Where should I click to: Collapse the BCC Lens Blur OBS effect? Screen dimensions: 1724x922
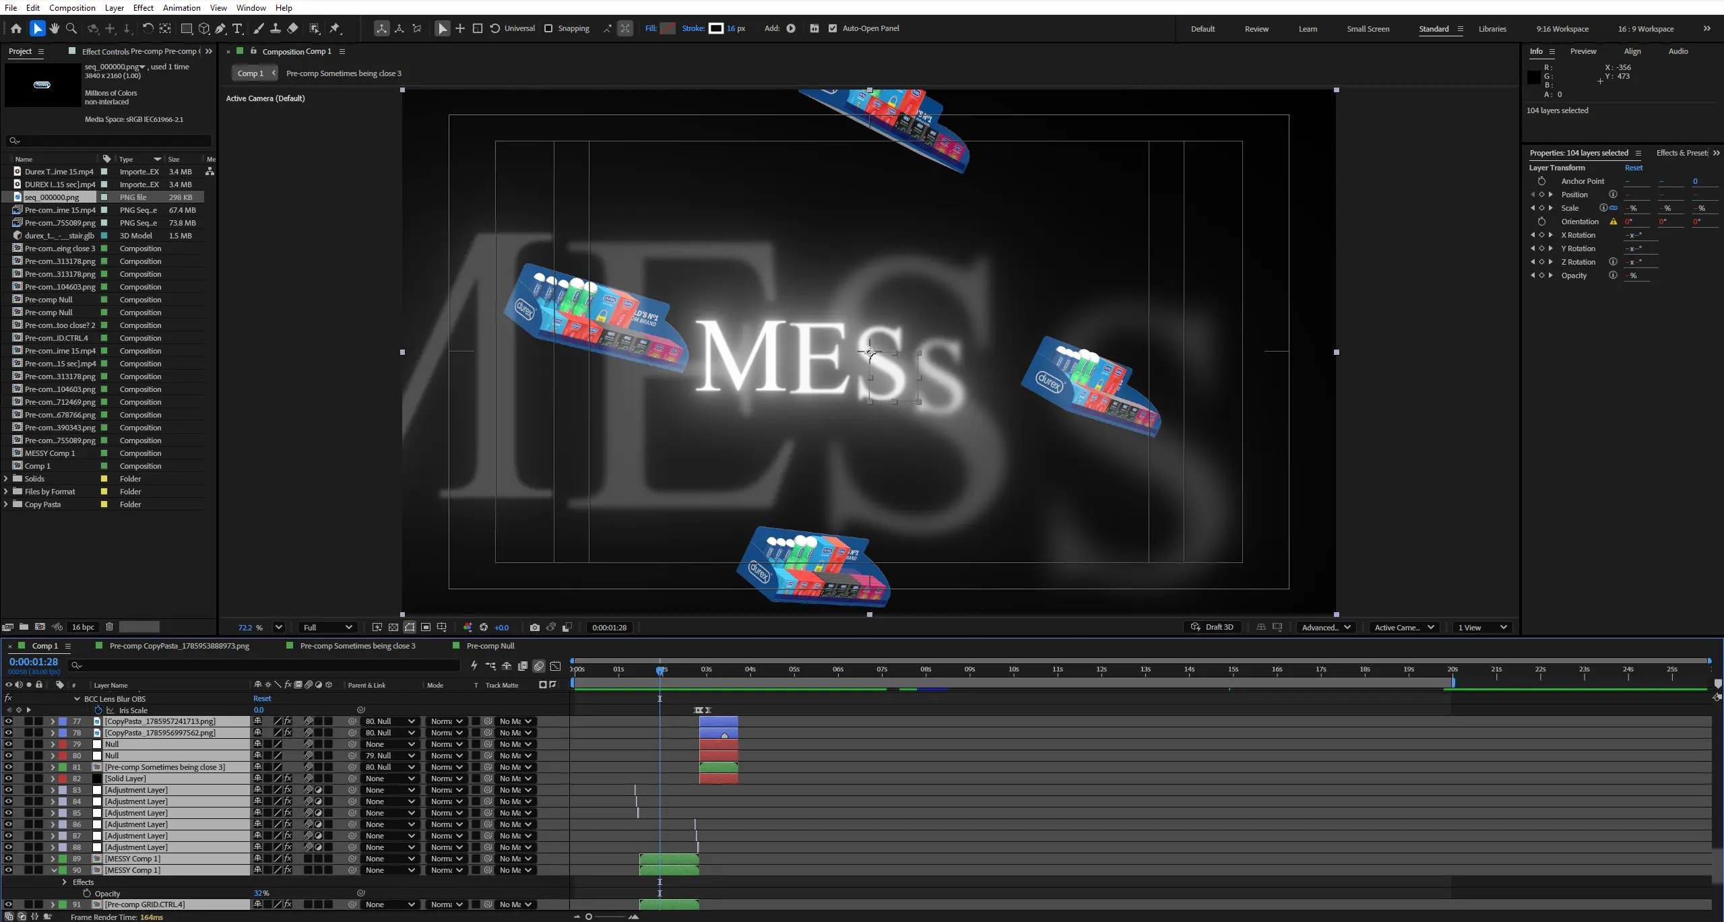[x=77, y=699]
